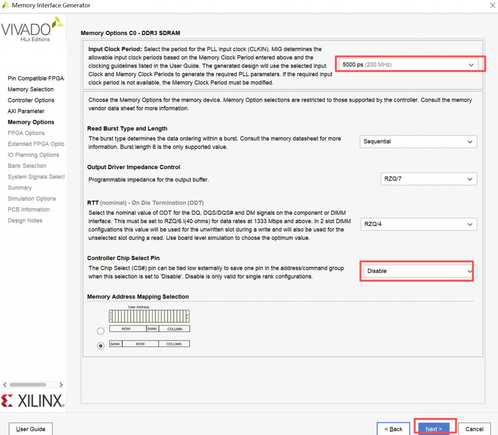Select AXI Parameter in the sidebar list
The image size is (498, 435).
pos(26,111)
